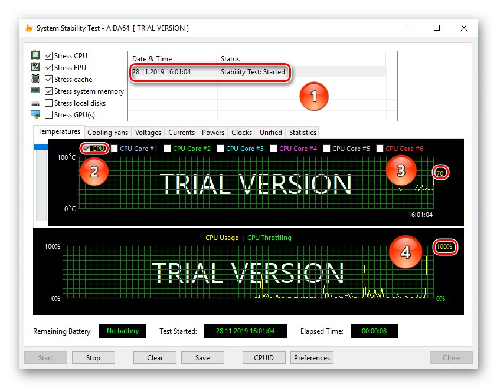Uncheck the Stress CPU checkbox
The height and width of the screenshot is (388, 497).
(x=48, y=56)
